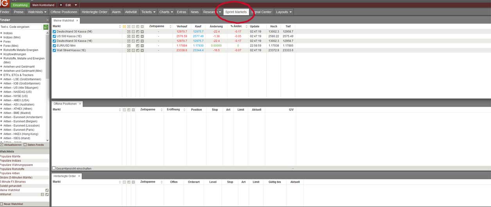This screenshot has height=207, width=491.
Task: Open the Charts dropdown menu
Action: coord(166,12)
